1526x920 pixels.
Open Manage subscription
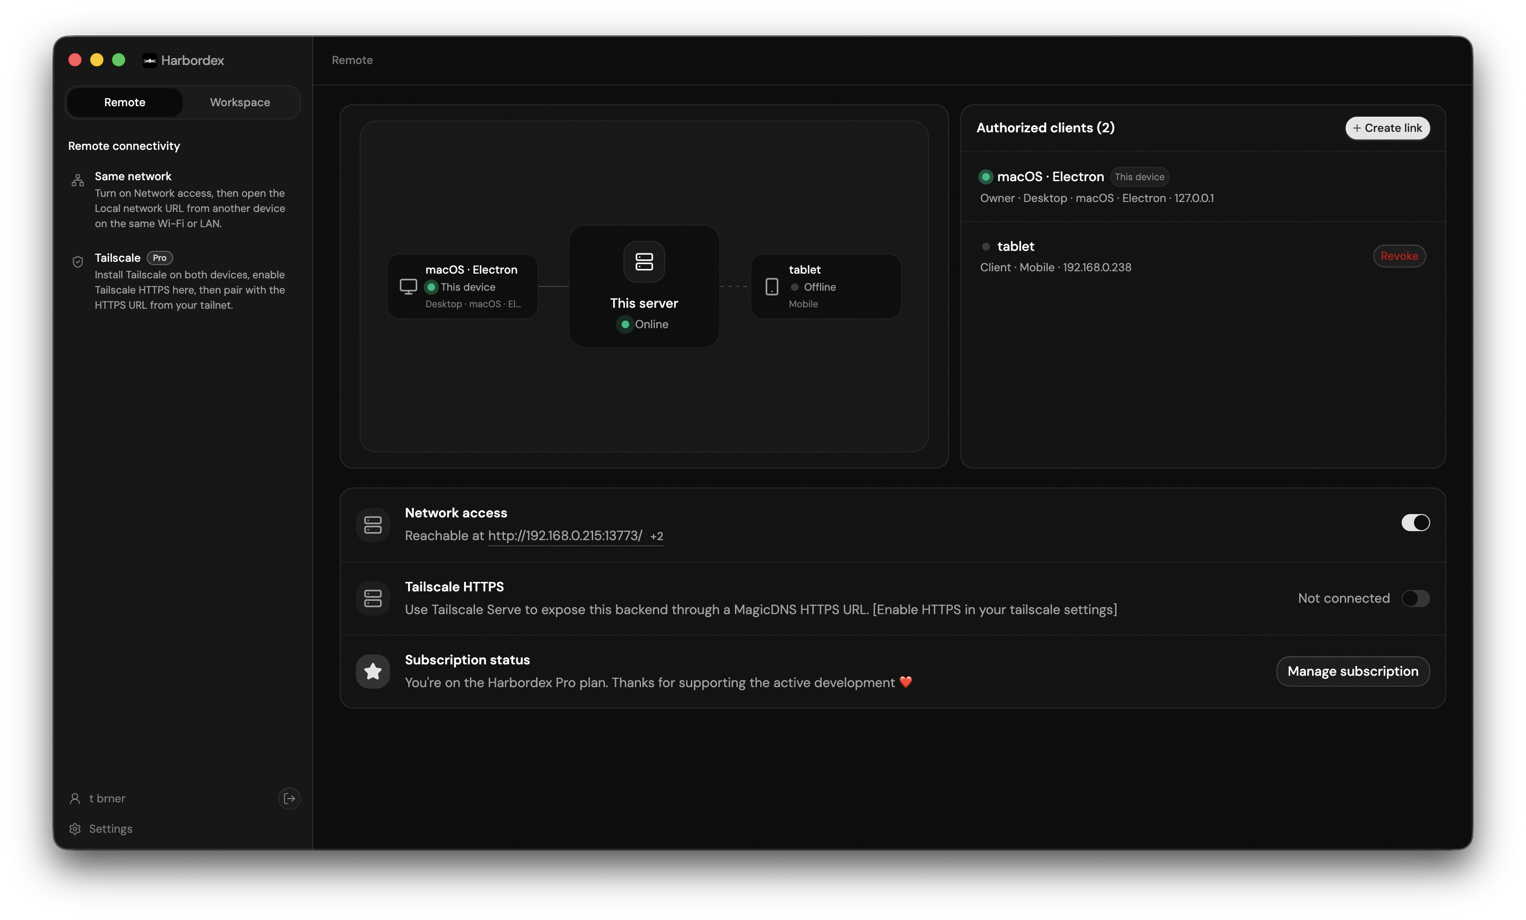pyautogui.click(x=1353, y=671)
